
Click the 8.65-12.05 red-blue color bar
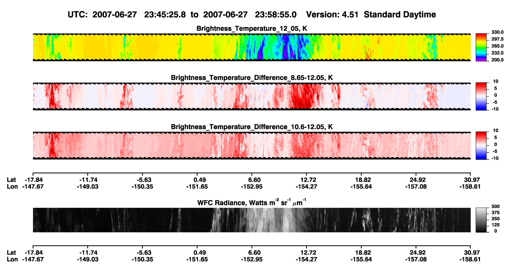481,96
